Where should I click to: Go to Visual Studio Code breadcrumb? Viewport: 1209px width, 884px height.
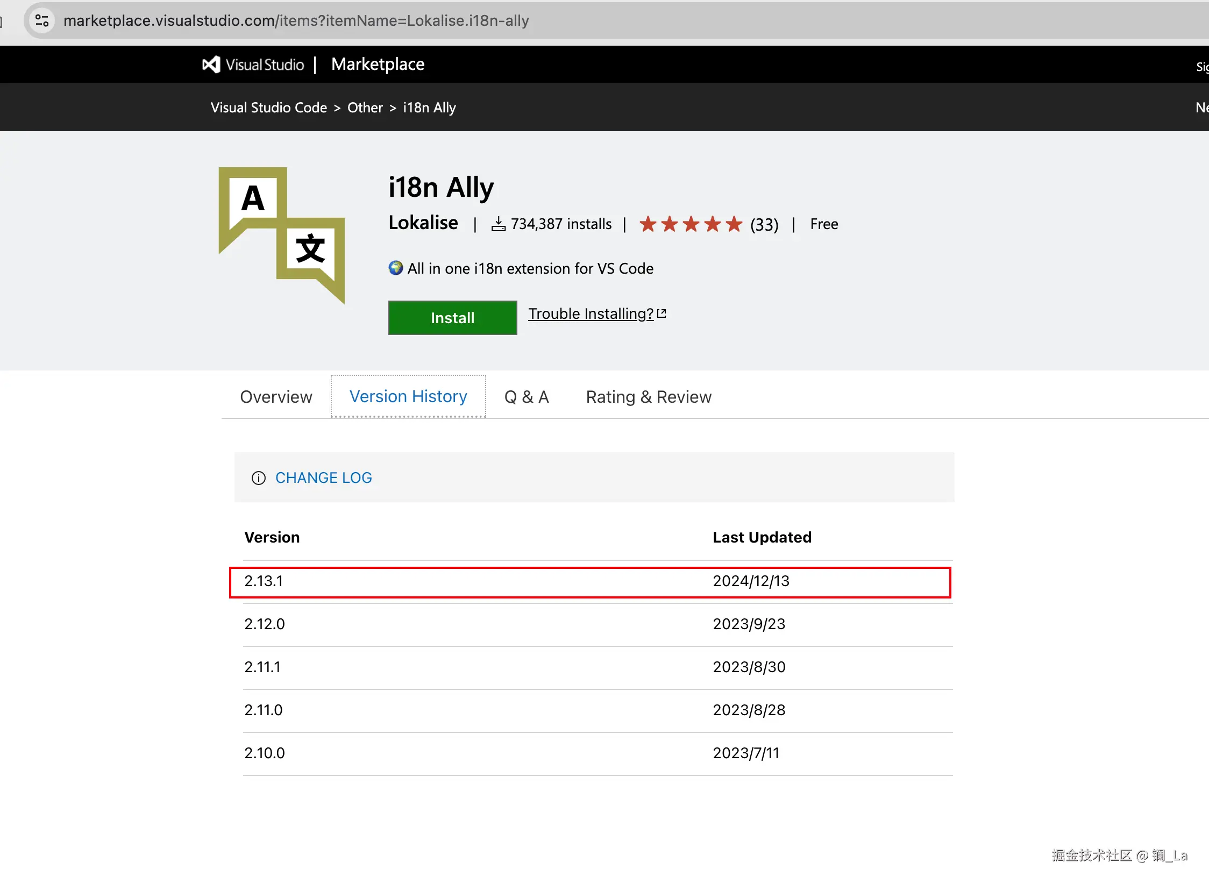click(269, 108)
